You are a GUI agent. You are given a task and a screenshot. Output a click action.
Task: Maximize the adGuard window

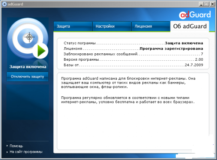coord(207,4)
